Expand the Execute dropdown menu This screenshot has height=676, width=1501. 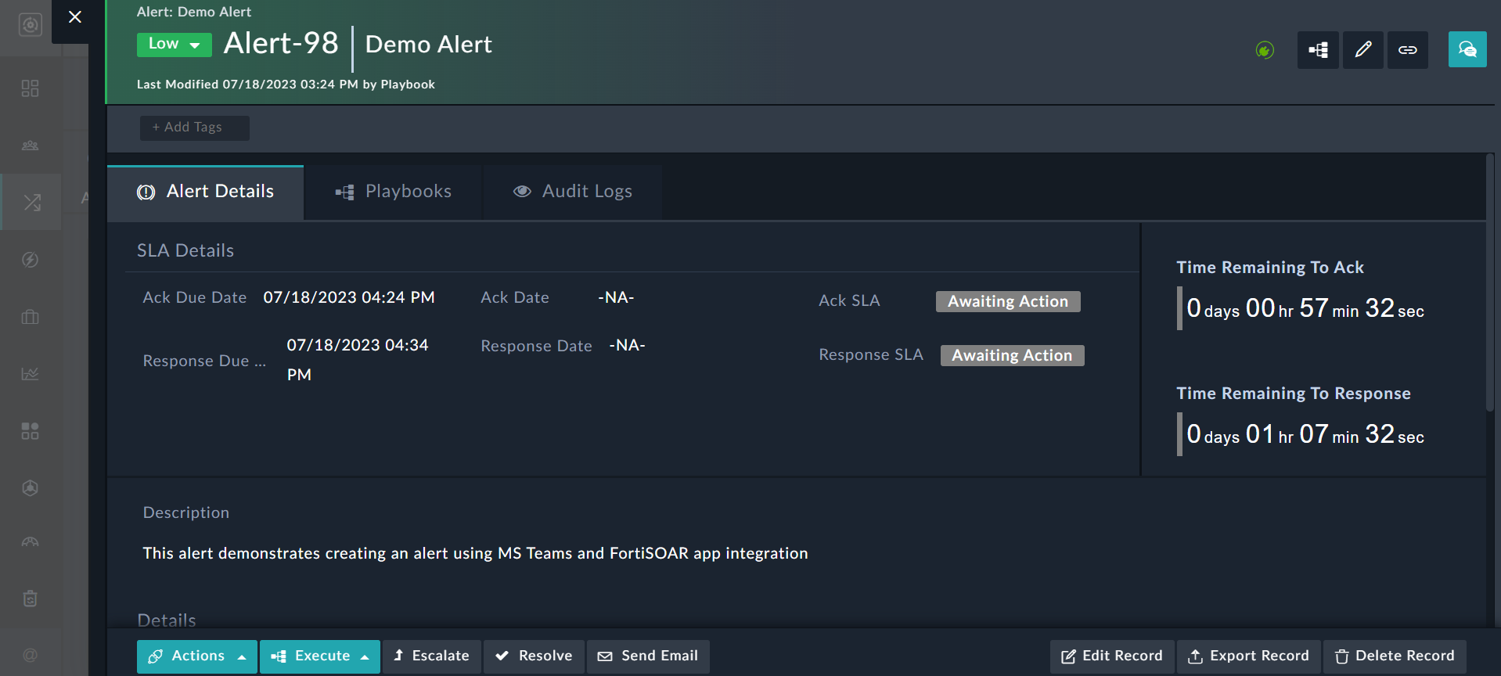click(319, 656)
